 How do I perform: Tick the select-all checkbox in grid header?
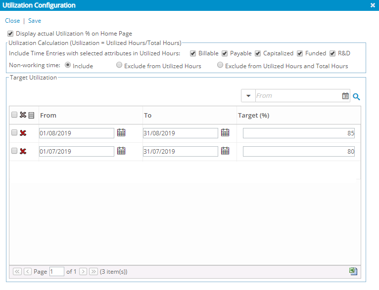tap(14, 115)
